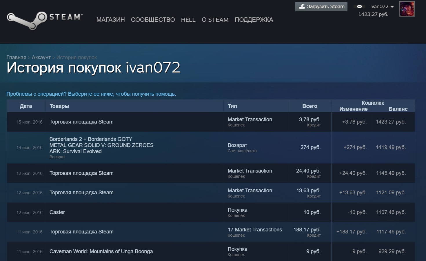Click the 1117,46 руб. balance
The image size is (426, 261).
click(391, 232)
